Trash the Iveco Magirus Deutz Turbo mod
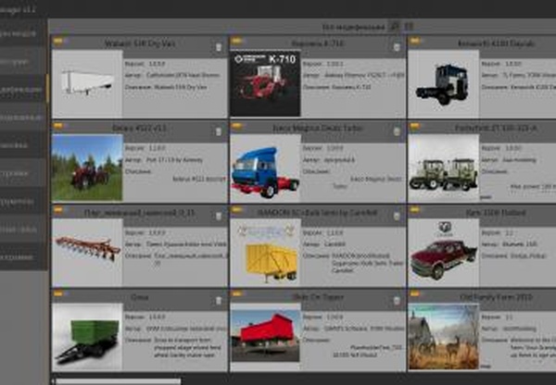The height and width of the screenshot is (385, 556). (397, 131)
